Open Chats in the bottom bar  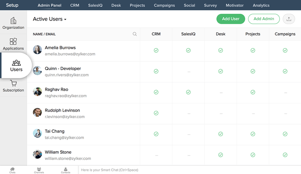click(12, 170)
